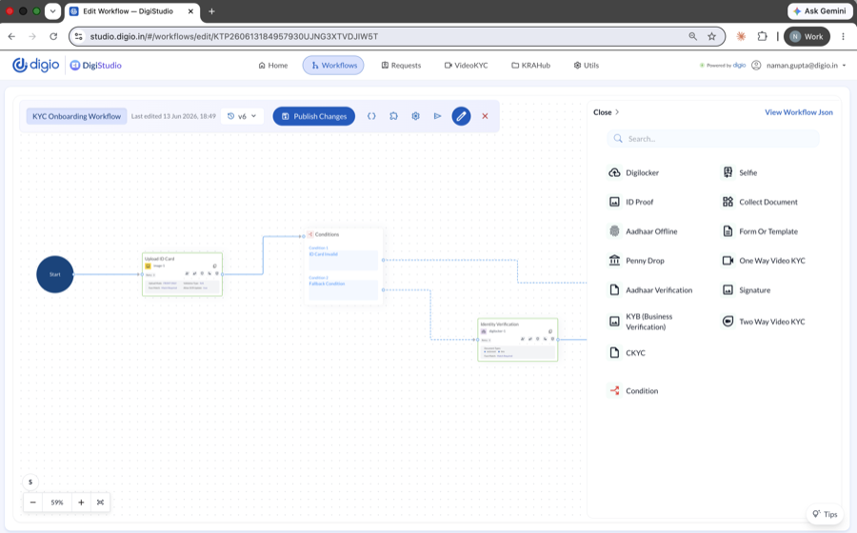The image size is (857, 533).
Task: Open the Utils tab
Action: tap(586, 65)
